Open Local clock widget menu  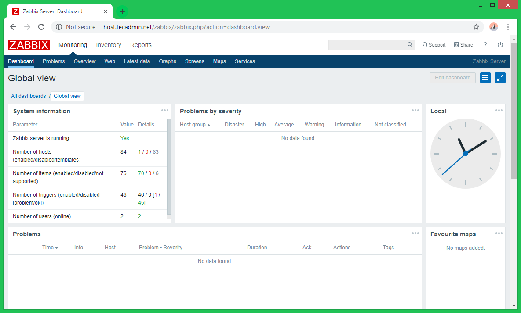499,110
